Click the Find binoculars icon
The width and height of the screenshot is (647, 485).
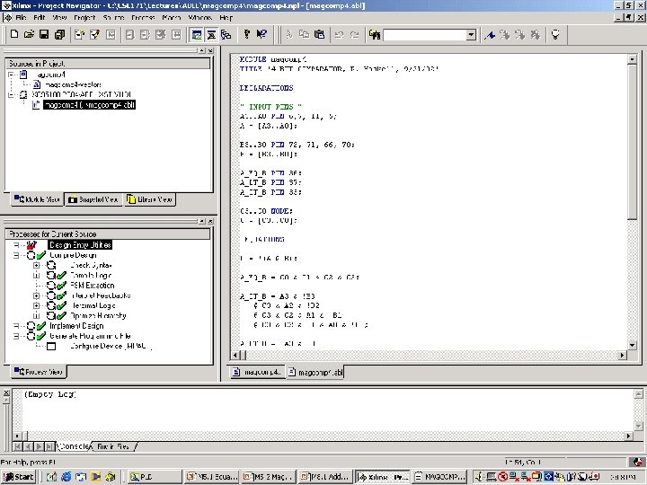375,34
